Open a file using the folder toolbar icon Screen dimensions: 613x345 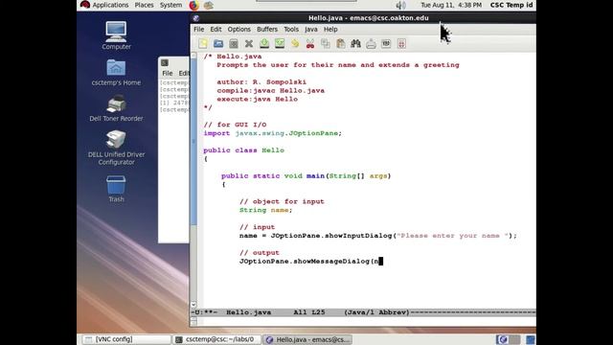point(218,44)
